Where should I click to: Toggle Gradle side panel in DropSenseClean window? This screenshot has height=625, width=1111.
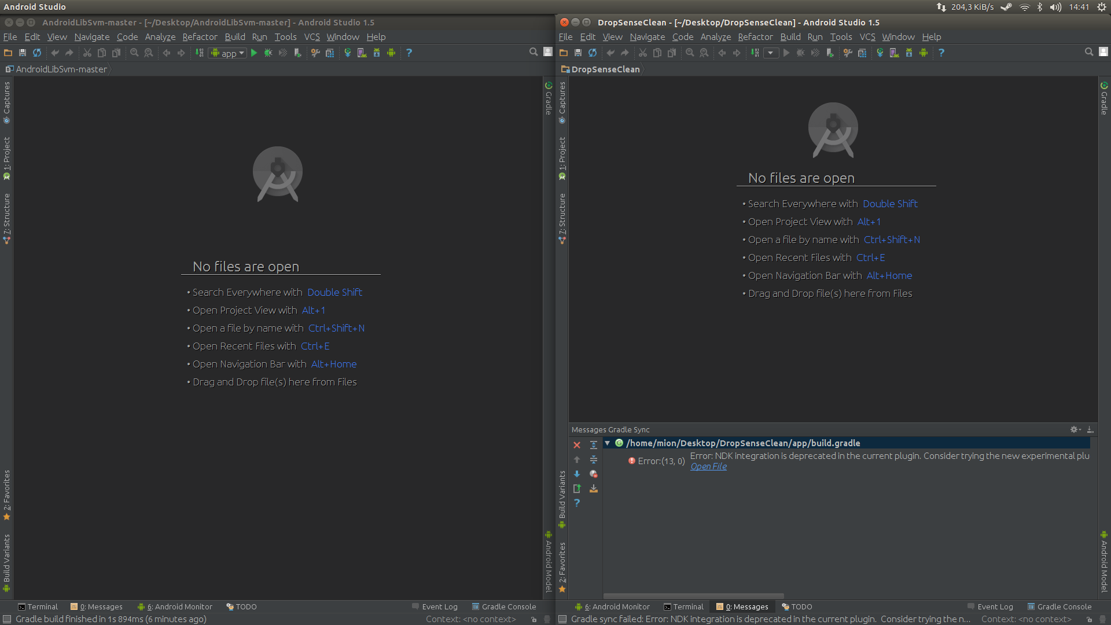[x=1104, y=98]
